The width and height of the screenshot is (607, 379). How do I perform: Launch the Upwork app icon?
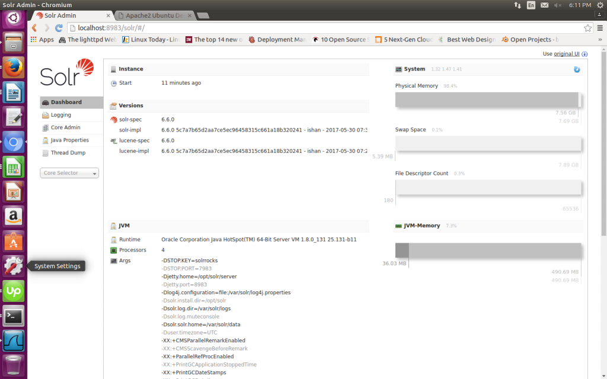(14, 291)
